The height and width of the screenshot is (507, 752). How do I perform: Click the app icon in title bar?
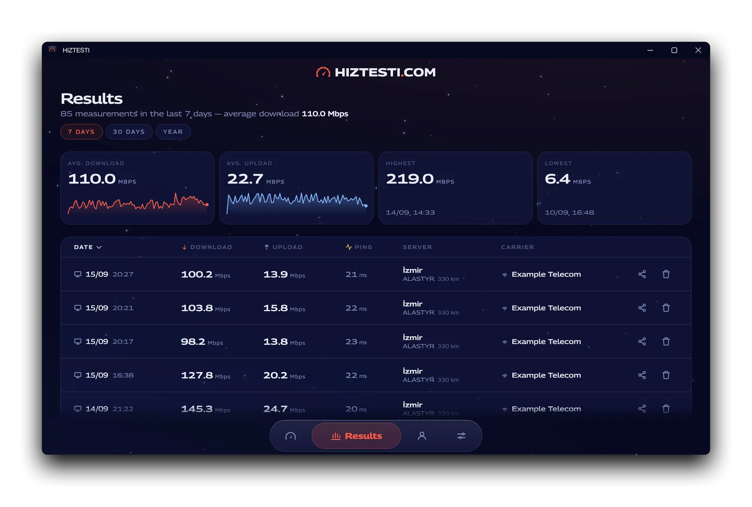pyautogui.click(x=52, y=50)
